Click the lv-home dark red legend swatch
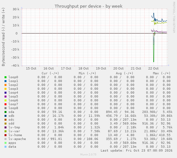Image resolution: width=177 pixels, height=158 pixels. tap(6, 135)
